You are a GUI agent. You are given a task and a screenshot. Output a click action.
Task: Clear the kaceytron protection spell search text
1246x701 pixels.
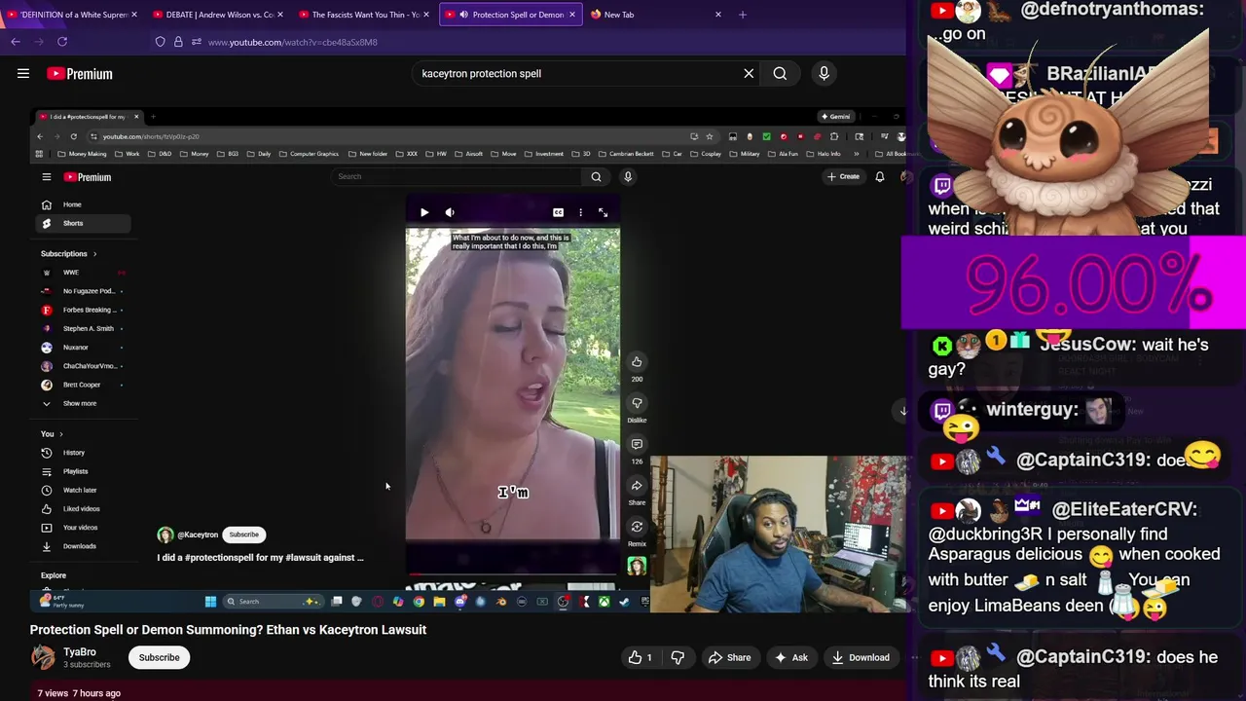pos(749,73)
